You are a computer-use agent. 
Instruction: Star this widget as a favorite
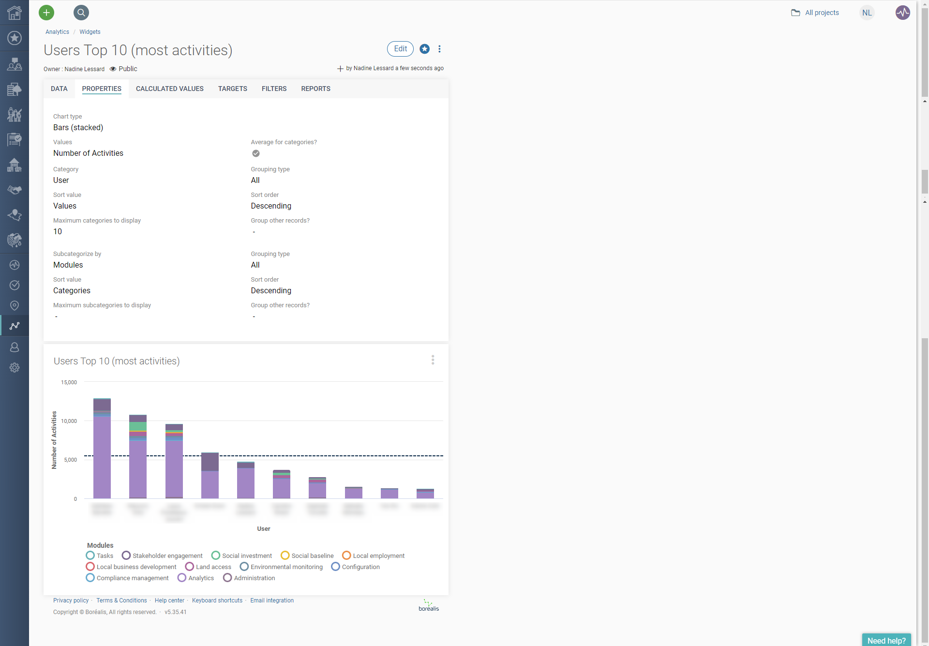pyautogui.click(x=424, y=49)
